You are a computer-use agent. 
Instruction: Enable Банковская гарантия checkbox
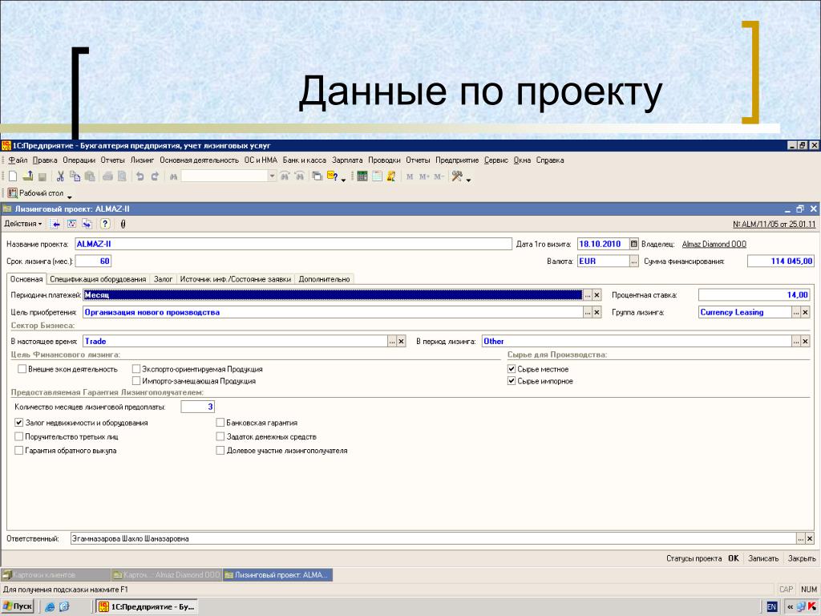pos(220,422)
